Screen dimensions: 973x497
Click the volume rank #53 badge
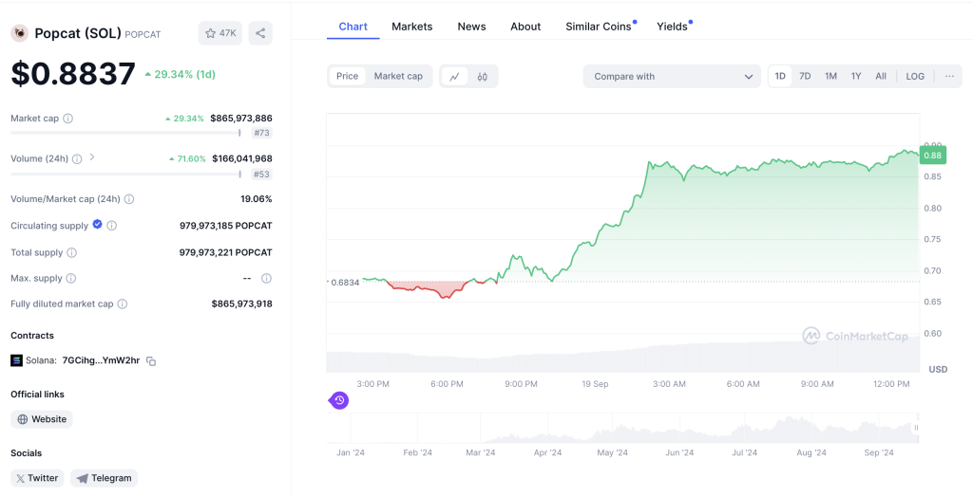click(262, 175)
